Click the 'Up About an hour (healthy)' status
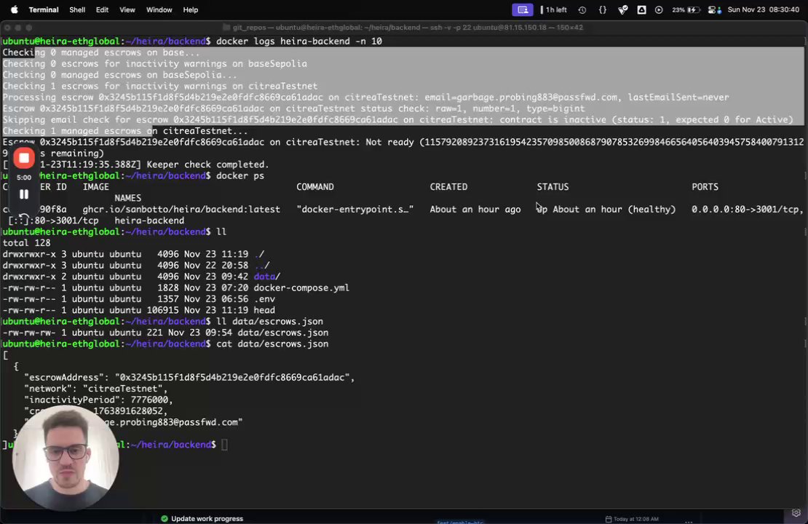 [x=606, y=209]
